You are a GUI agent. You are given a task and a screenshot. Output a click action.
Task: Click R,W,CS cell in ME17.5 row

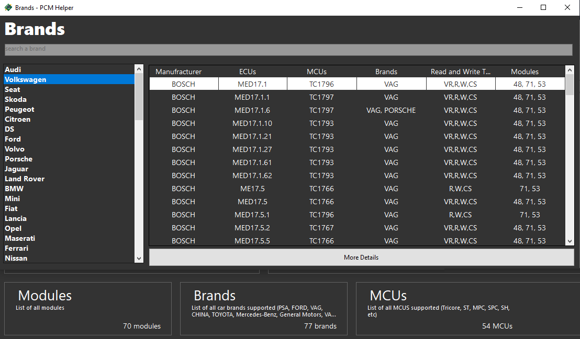click(461, 189)
